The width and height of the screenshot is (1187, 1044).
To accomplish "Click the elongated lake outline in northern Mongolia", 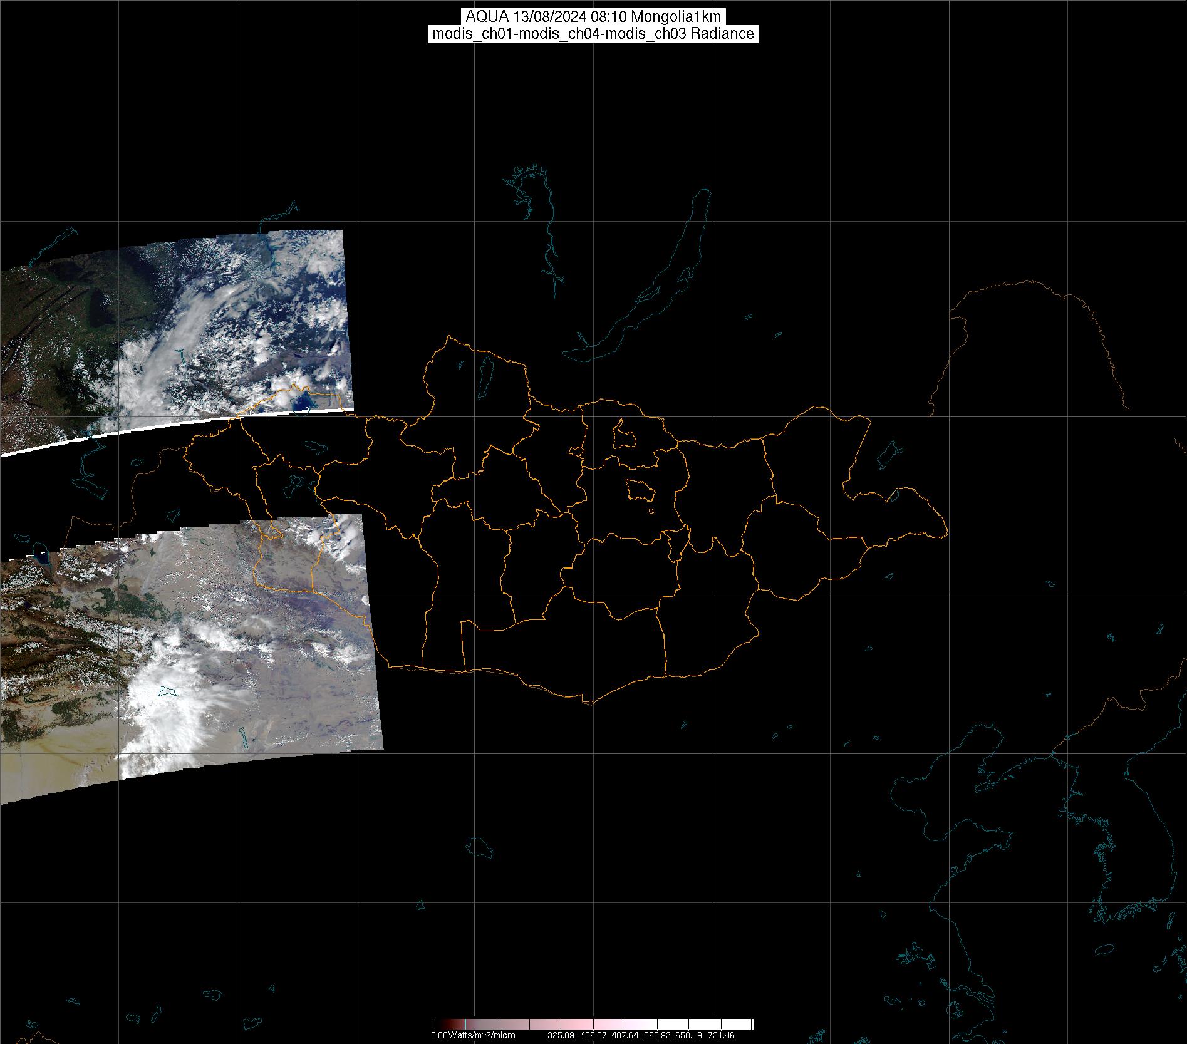I will 485,375.
